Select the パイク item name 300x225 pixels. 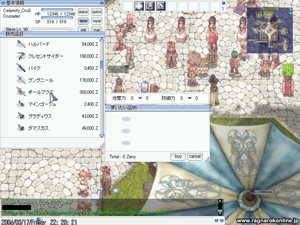tap(34, 68)
